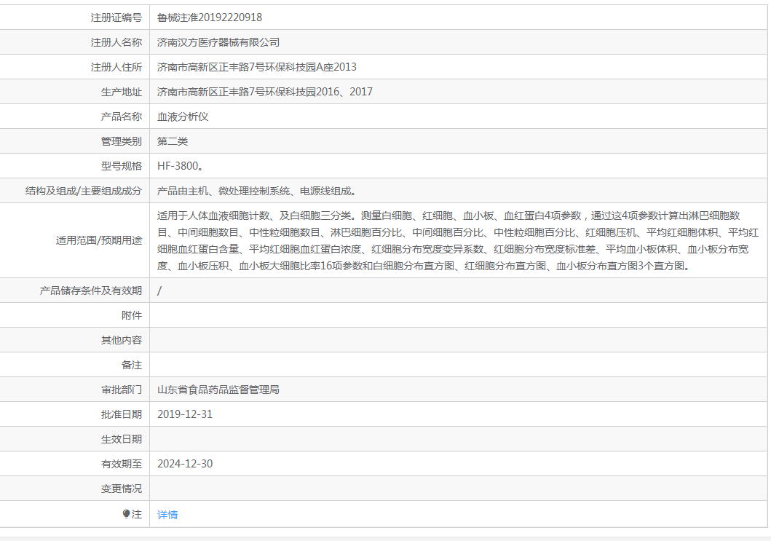Click the paragraph starting 适用于人体血液细胞计数
The height and width of the screenshot is (541, 771).
click(x=458, y=240)
